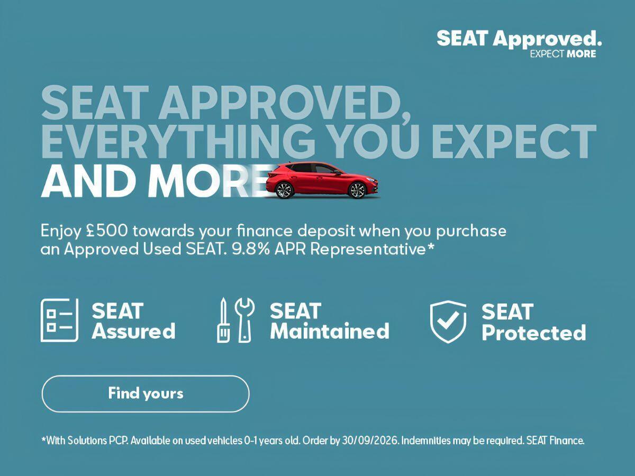Click the SEAT Assured checklist icon
Image resolution: width=635 pixels, height=476 pixels.
59,320
